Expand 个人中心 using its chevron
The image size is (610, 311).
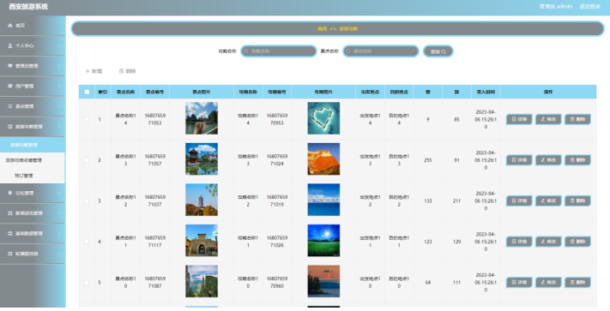click(58, 45)
